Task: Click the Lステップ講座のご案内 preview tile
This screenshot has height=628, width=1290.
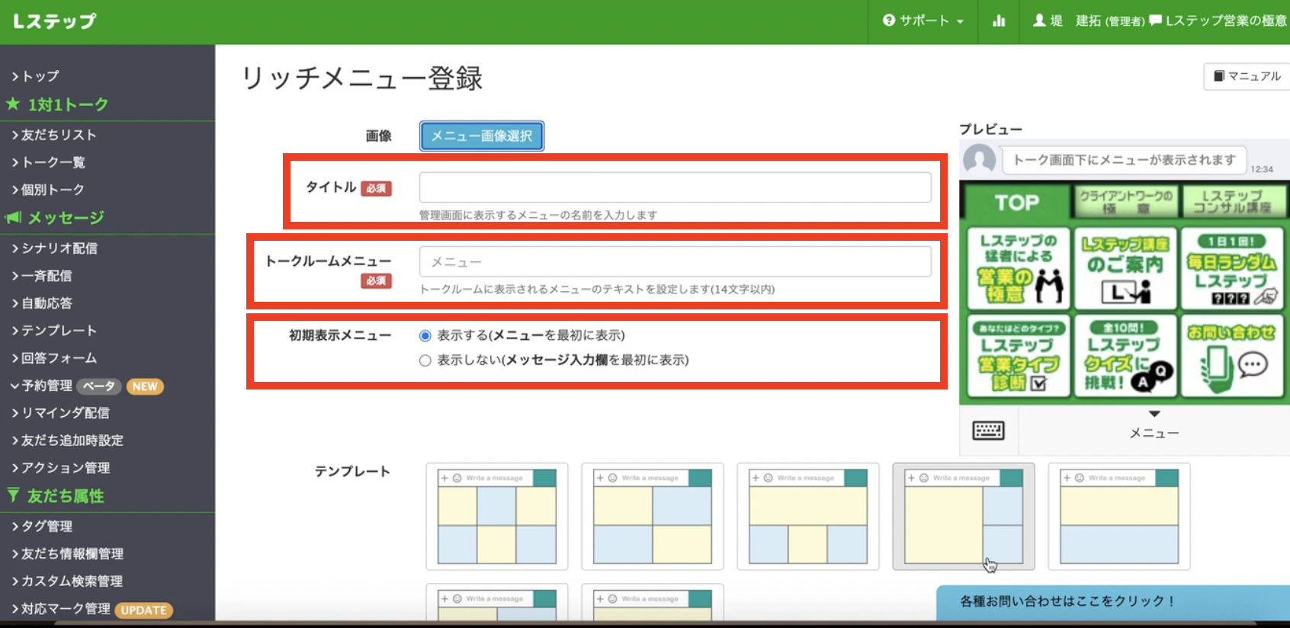Action: tap(1125, 268)
